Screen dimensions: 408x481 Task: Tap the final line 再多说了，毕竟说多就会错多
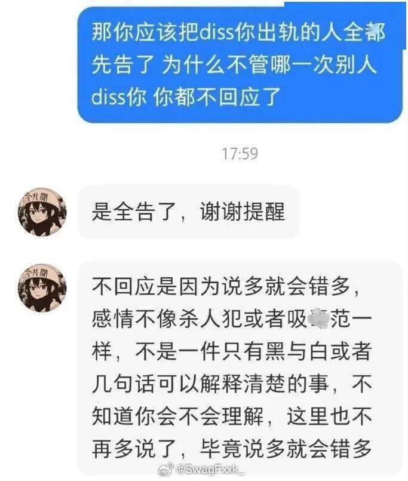click(x=232, y=449)
